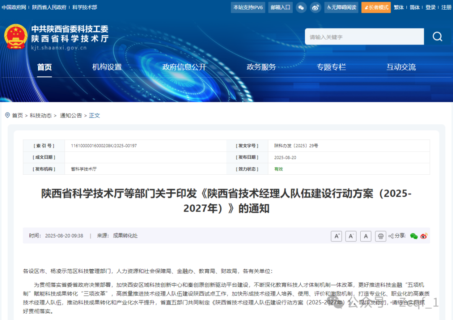
Task: Open the 机构设置 navigation menu
Action: pos(107,67)
